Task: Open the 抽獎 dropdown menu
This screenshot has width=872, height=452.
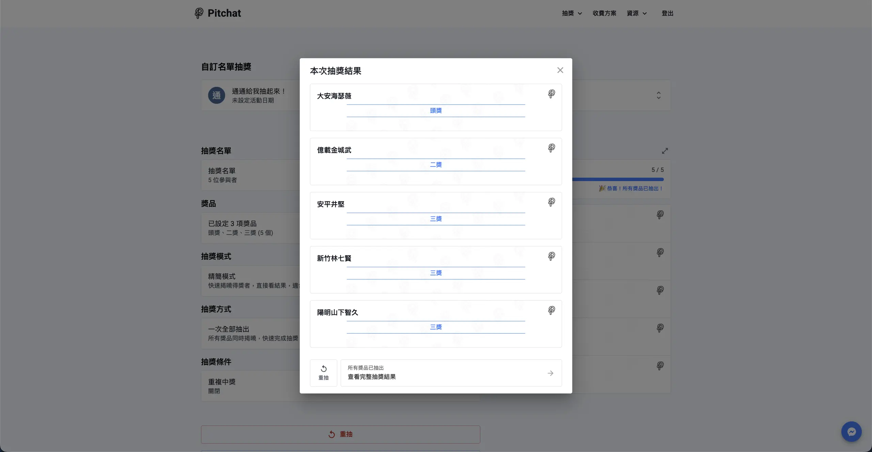Action: pos(571,13)
